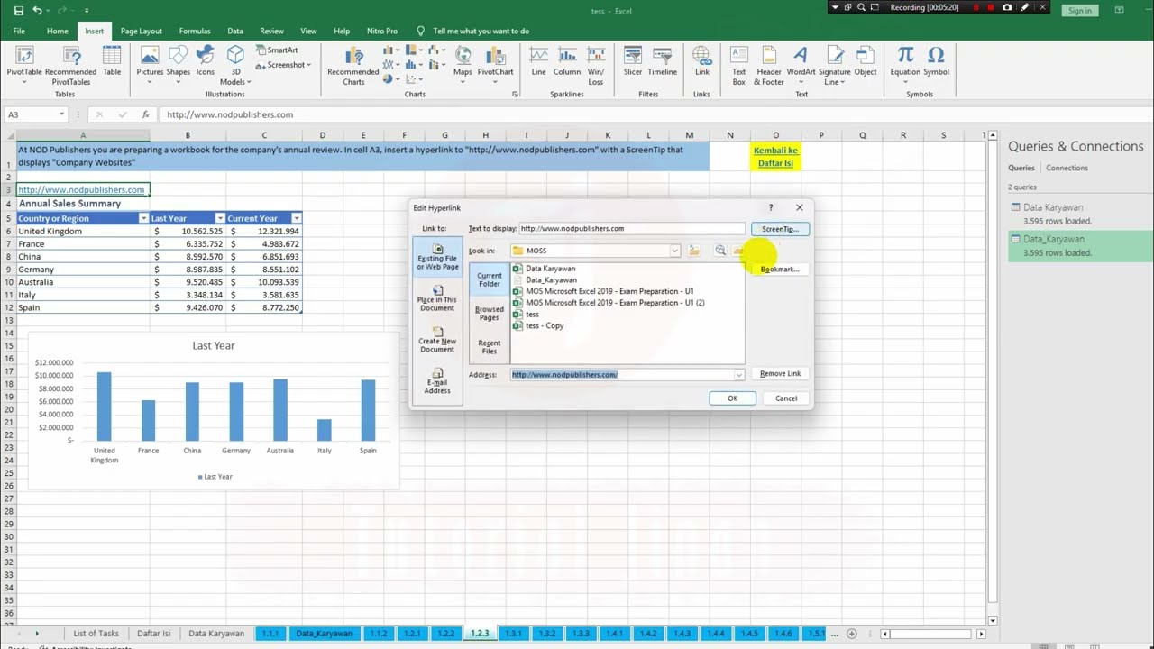Image resolution: width=1154 pixels, height=649 pixels.
Task: Open the Country or Region filter dropdown
Action: pyautogui.click(x=142, y=218)
